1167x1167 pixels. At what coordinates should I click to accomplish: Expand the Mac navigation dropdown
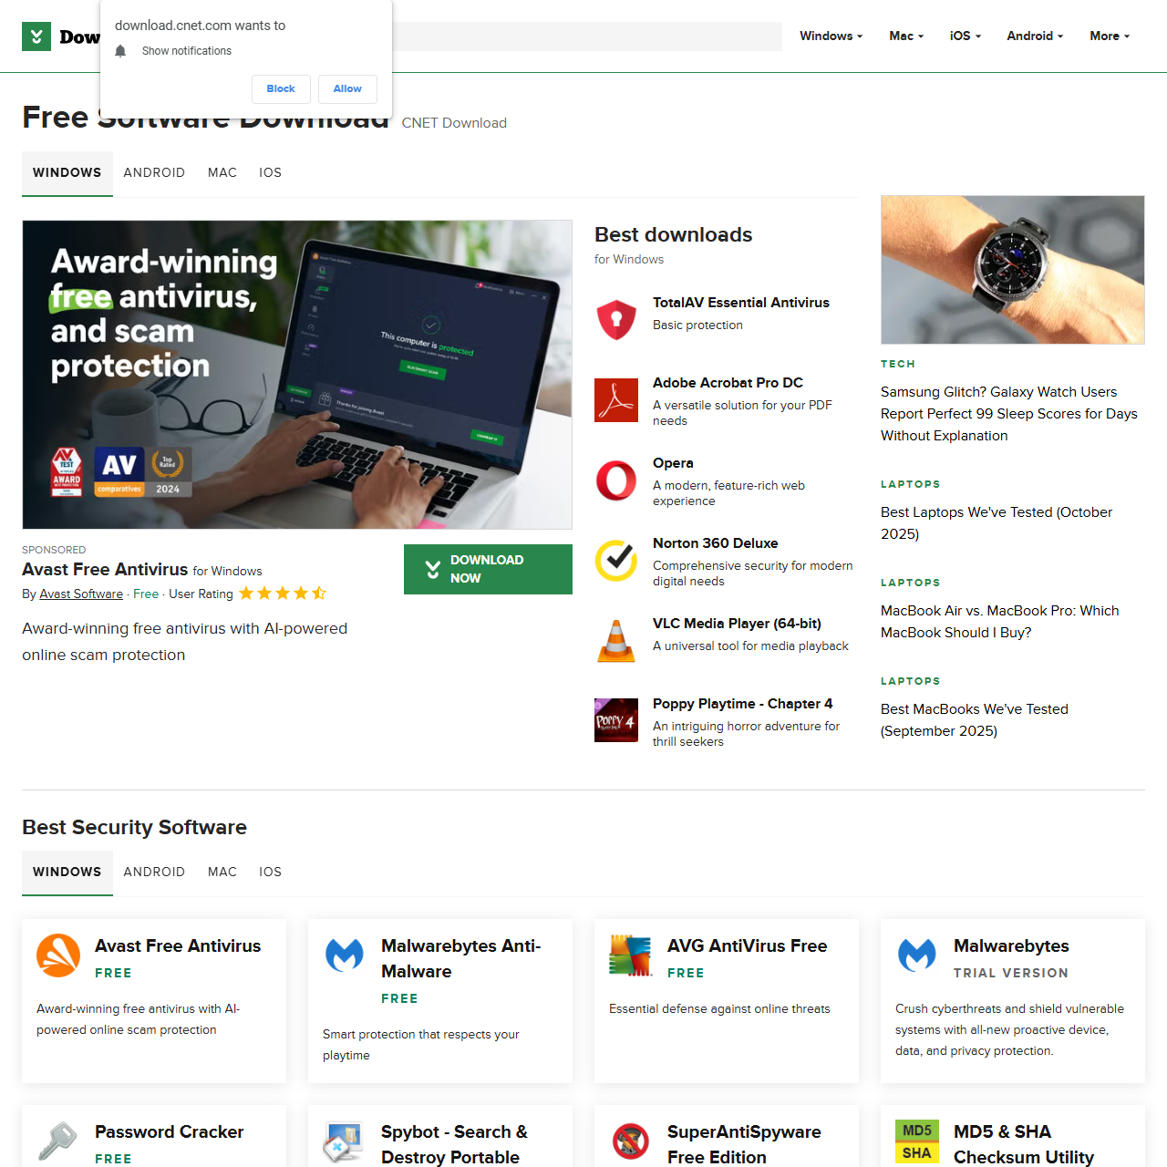point(904,36)
